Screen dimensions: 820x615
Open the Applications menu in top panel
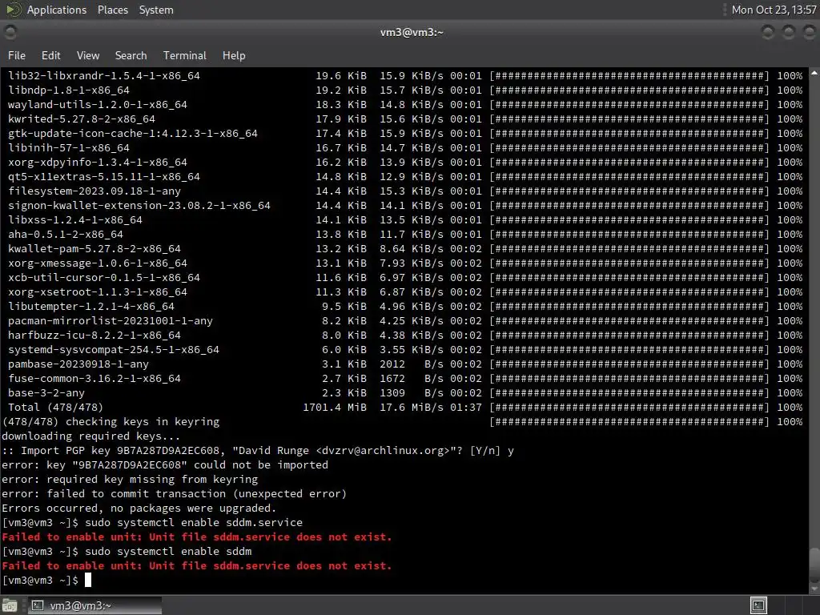[x=57, y=10]
